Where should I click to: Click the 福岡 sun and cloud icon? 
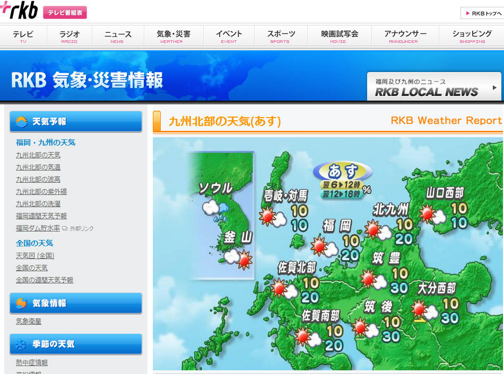click(x=324, y=246)
